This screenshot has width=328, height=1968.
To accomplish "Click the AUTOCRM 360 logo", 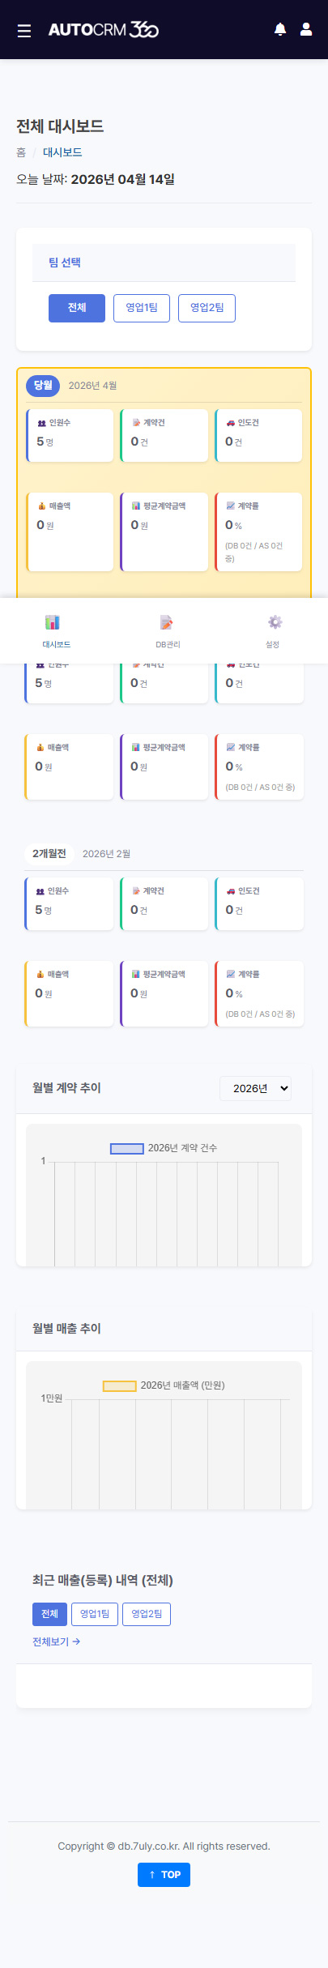I will pyautogui.click(x=104, y=30).
